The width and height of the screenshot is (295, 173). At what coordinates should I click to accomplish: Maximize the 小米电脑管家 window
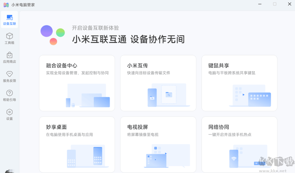coord(275,4)
